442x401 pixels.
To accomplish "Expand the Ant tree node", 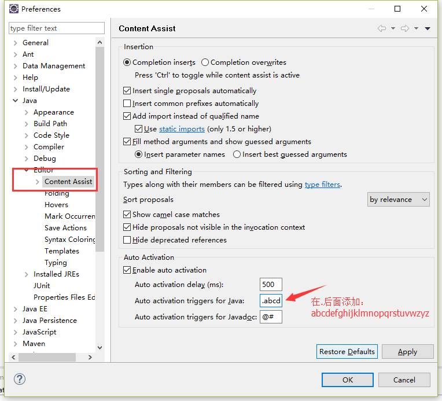I will [x=16, y=54].
